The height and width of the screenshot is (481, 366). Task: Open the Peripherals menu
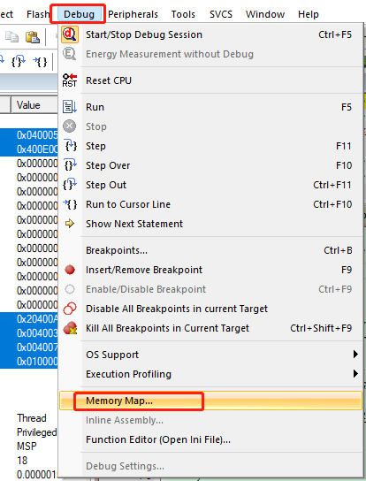[x=133, y=14]
